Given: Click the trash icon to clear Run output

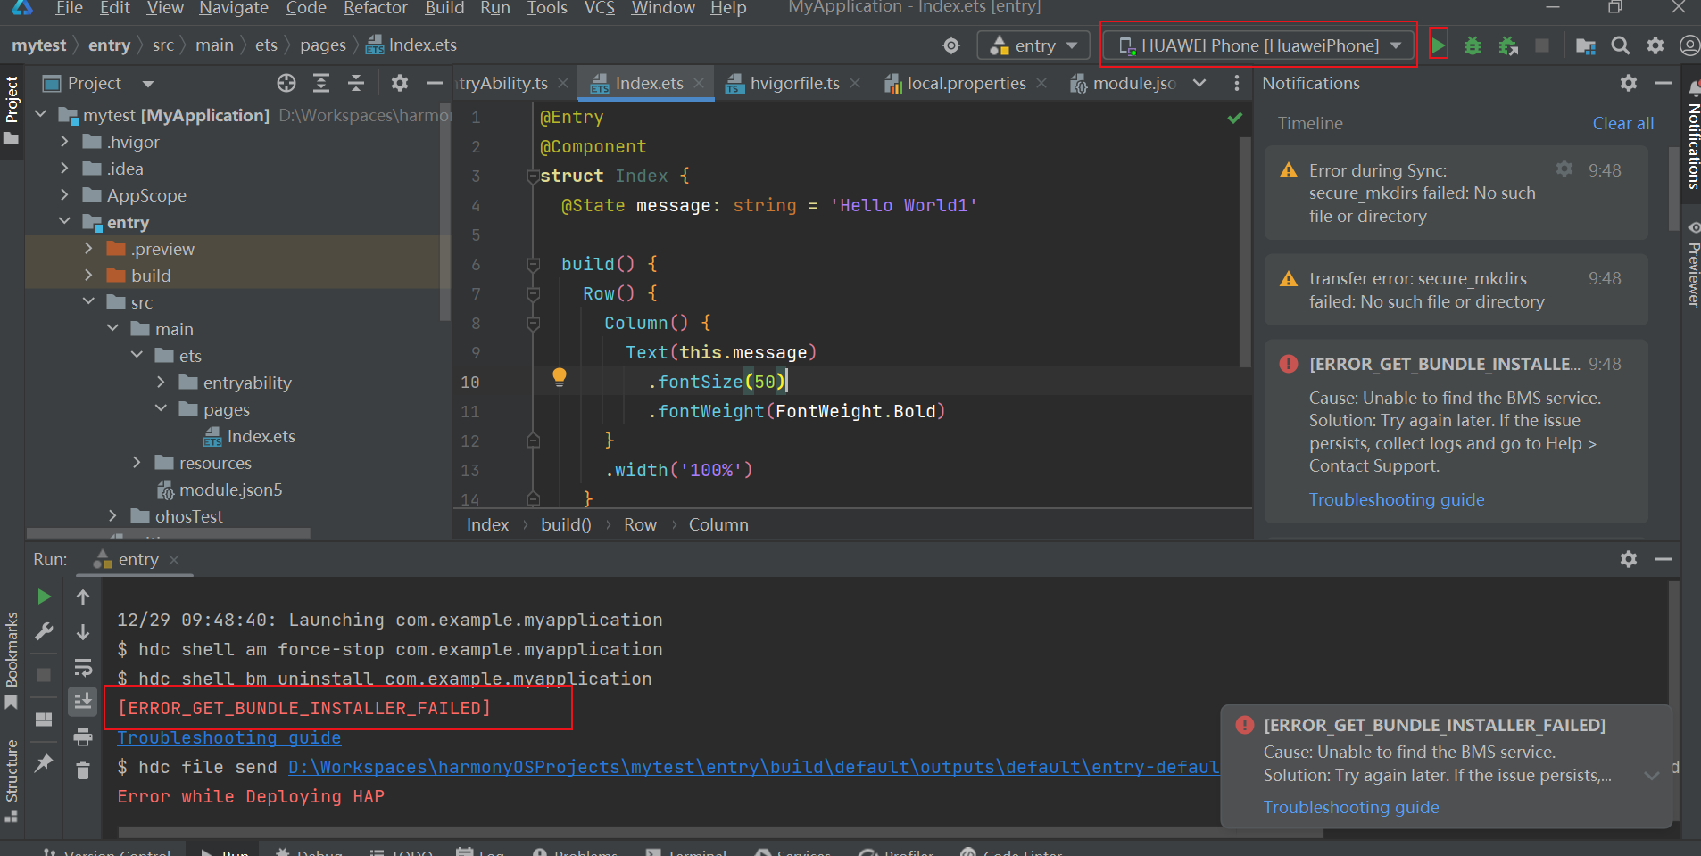Looking at the screenshot, I should tap(83, 770).
